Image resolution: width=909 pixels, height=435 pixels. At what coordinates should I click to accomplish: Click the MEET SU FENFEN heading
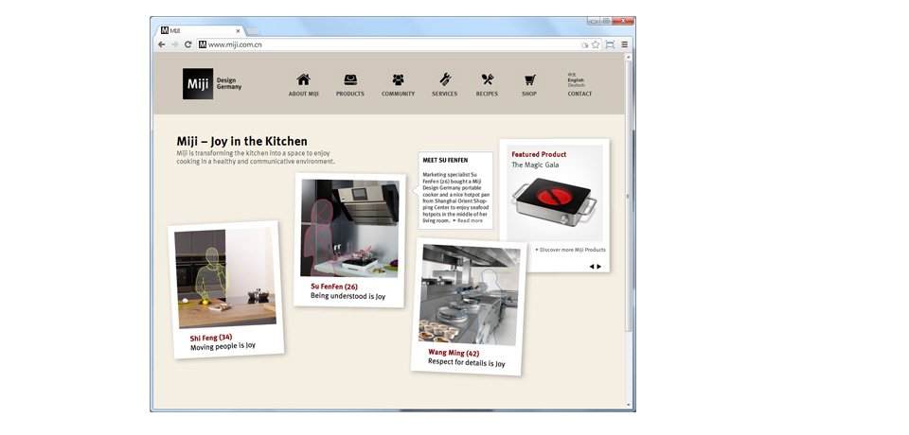click(x=445, y=160)
